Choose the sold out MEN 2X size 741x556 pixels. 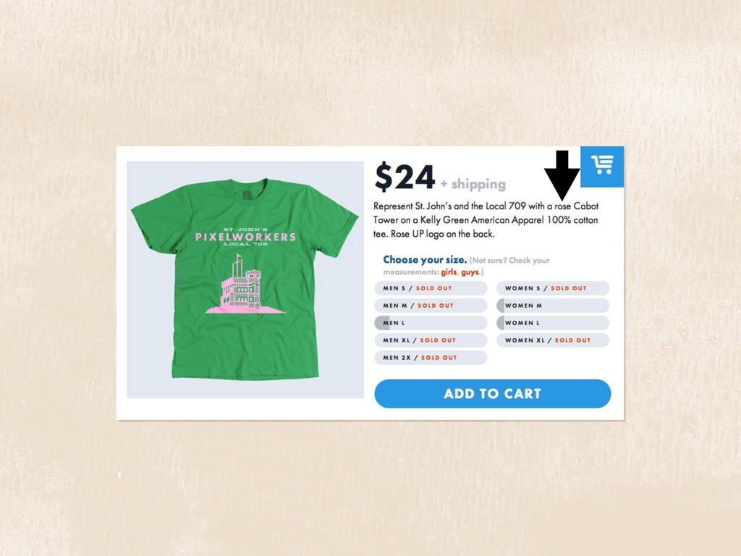click(431, 358)
